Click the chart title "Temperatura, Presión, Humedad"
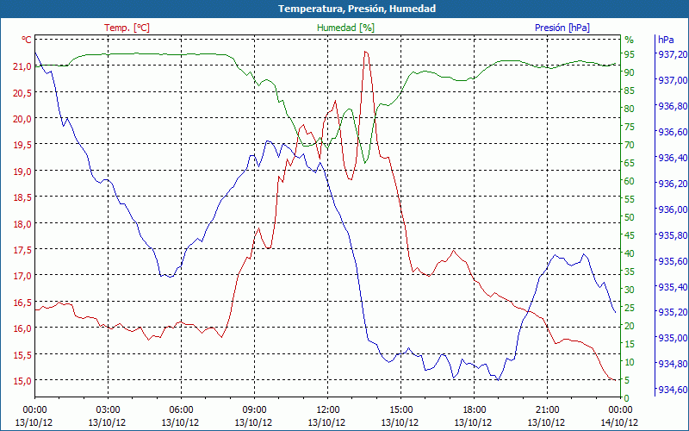The height and width of the screenshot is (431, 689). (x=357, y=9)
